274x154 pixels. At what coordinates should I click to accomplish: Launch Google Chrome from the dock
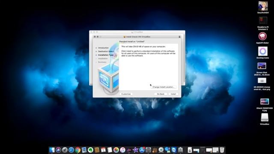[x=78, y=150]
